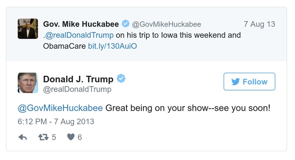This screenshot has width=295, height=160.
Task: Follow Donald J. Trump with the Follow button
Action: [x=249, y=82]
